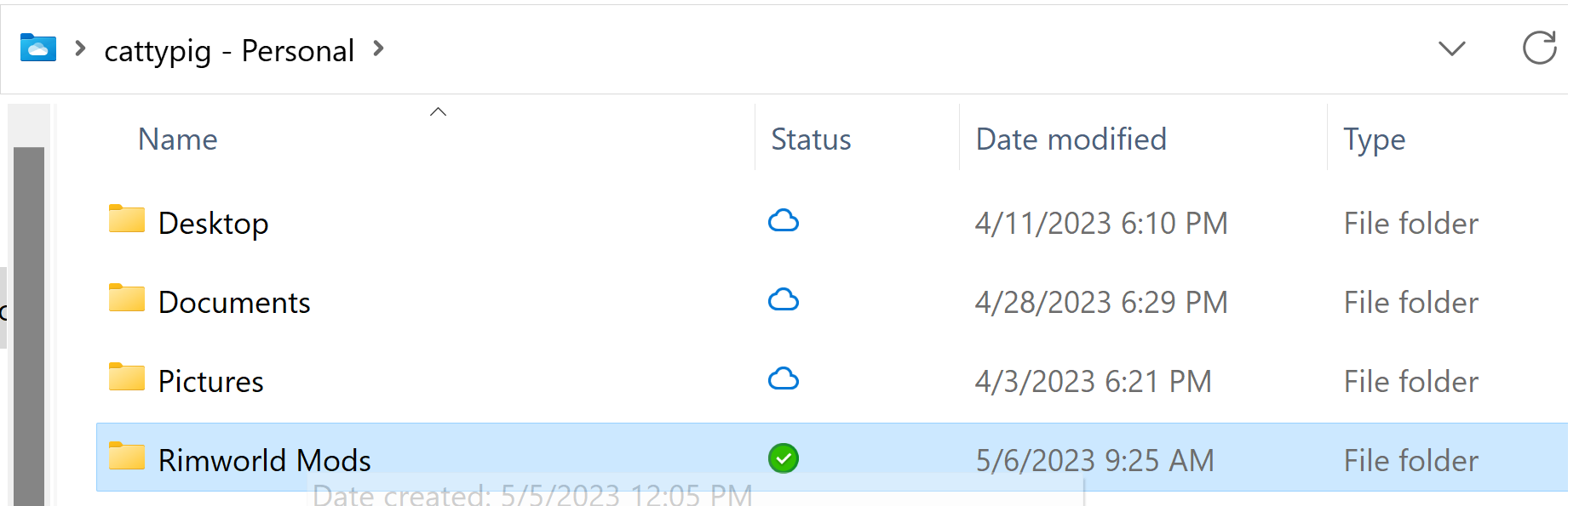Click the vertical scrollbar on the left pane
The width and height of the screenshot is (1585, 506).
tap(29, 323)
